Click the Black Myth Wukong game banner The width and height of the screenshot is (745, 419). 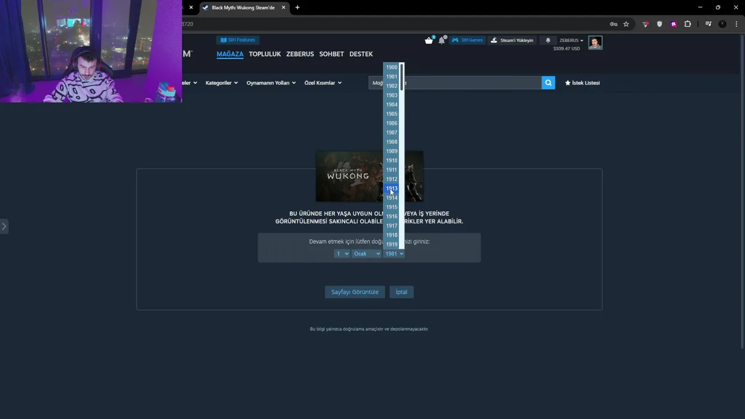pos(369,176)
